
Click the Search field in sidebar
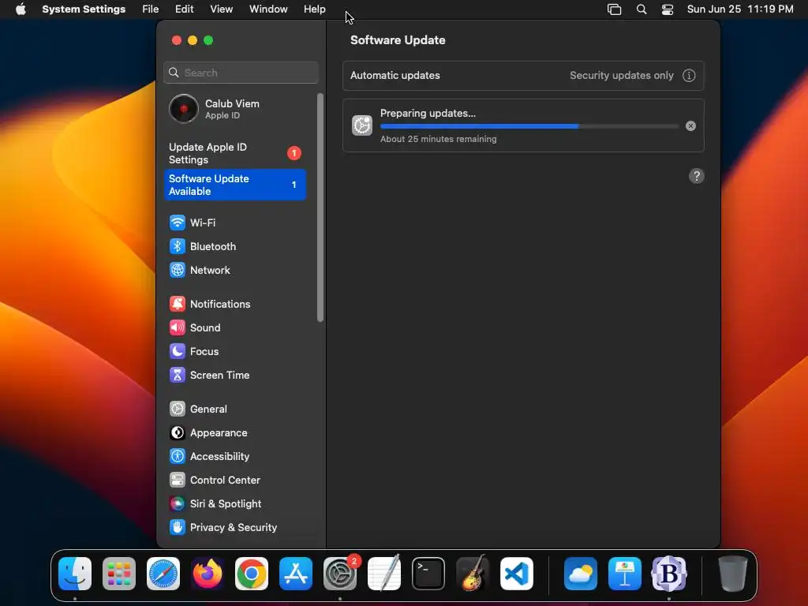coord(241,73)
